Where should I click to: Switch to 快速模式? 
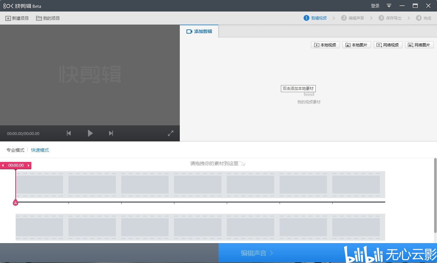click(x=40, y=150)
